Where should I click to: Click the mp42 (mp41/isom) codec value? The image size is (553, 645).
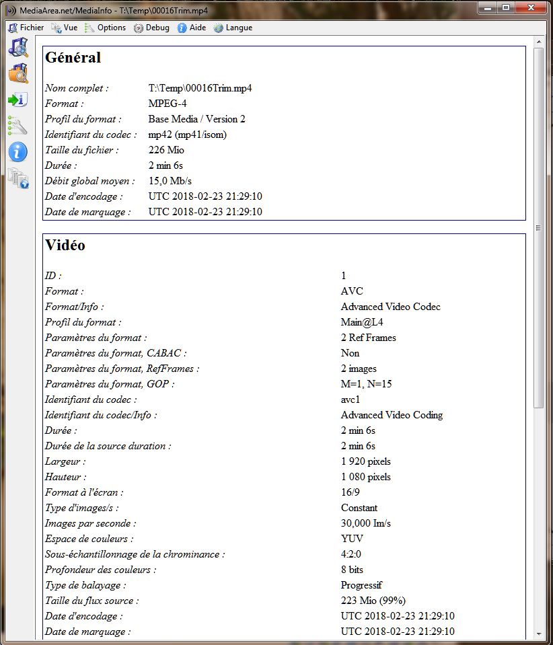tap(187, 135)
